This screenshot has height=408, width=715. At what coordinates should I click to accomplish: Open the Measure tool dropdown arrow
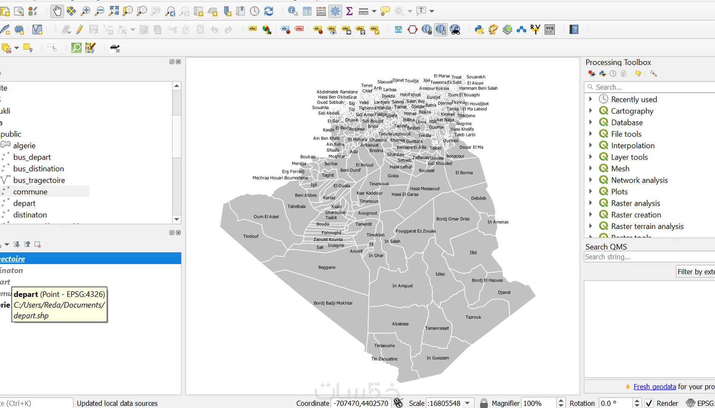pyautogui.click(x=374, y=11)
